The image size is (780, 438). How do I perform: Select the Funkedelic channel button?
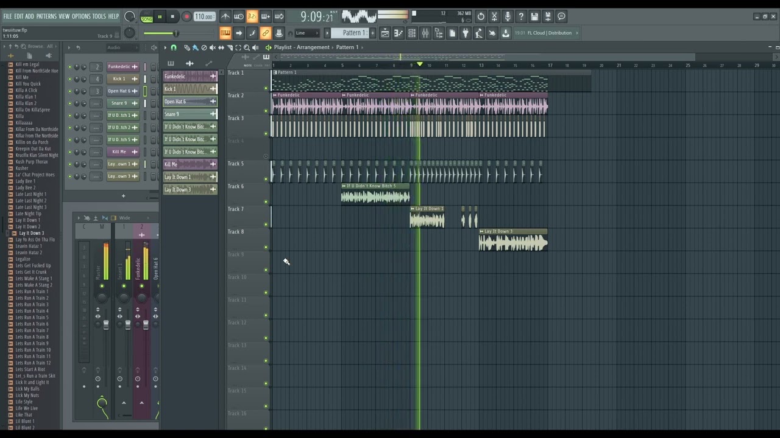point(122,66)
